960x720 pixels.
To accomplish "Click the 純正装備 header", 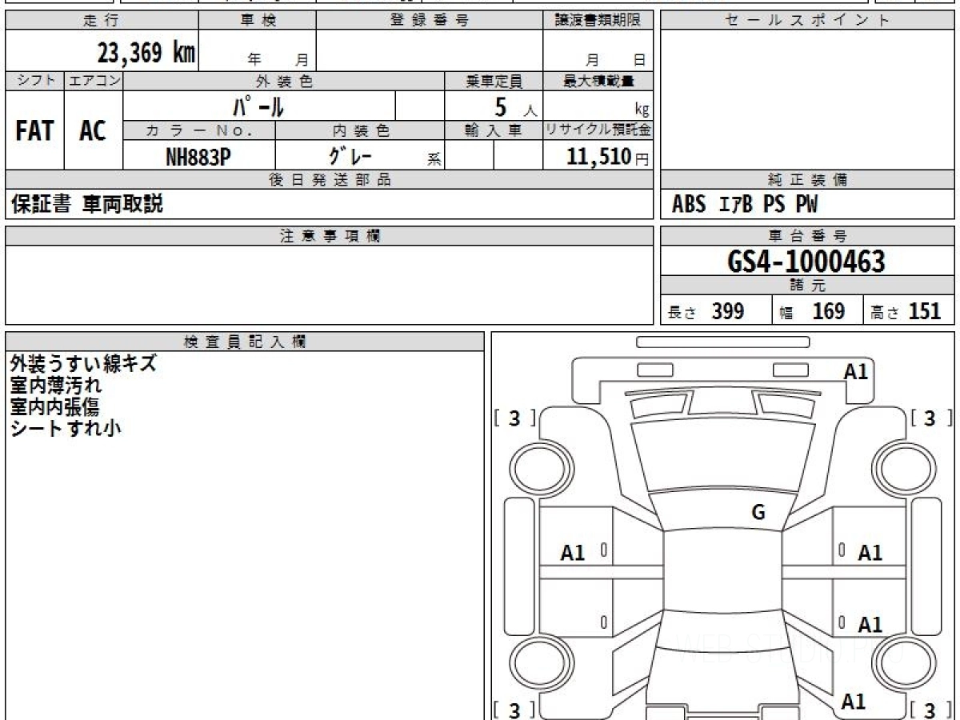I will coord(807,180).
